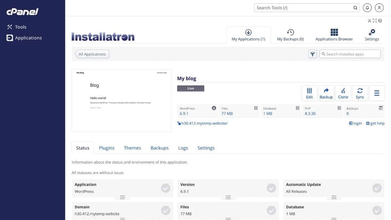Screen dimensions: 391x220
Task: Click the bars icon in Files cell
Action: (256, 108)
